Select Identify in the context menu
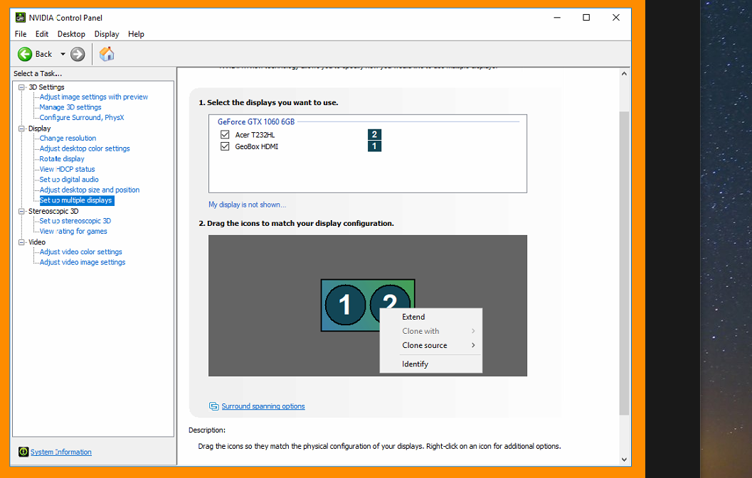The image size is (752, 478). 415,364
